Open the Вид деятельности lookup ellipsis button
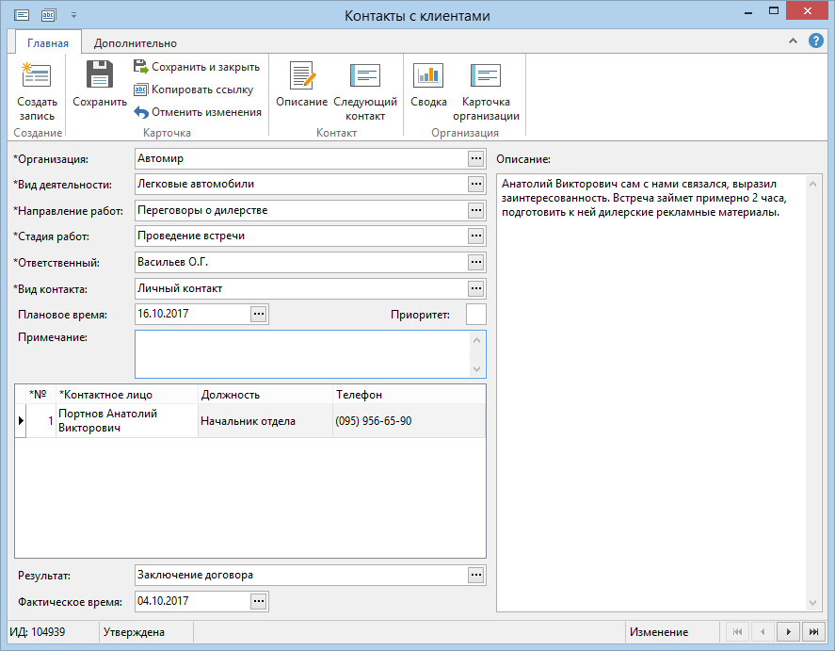The image size is (835, 651). [x=475, y=184]
